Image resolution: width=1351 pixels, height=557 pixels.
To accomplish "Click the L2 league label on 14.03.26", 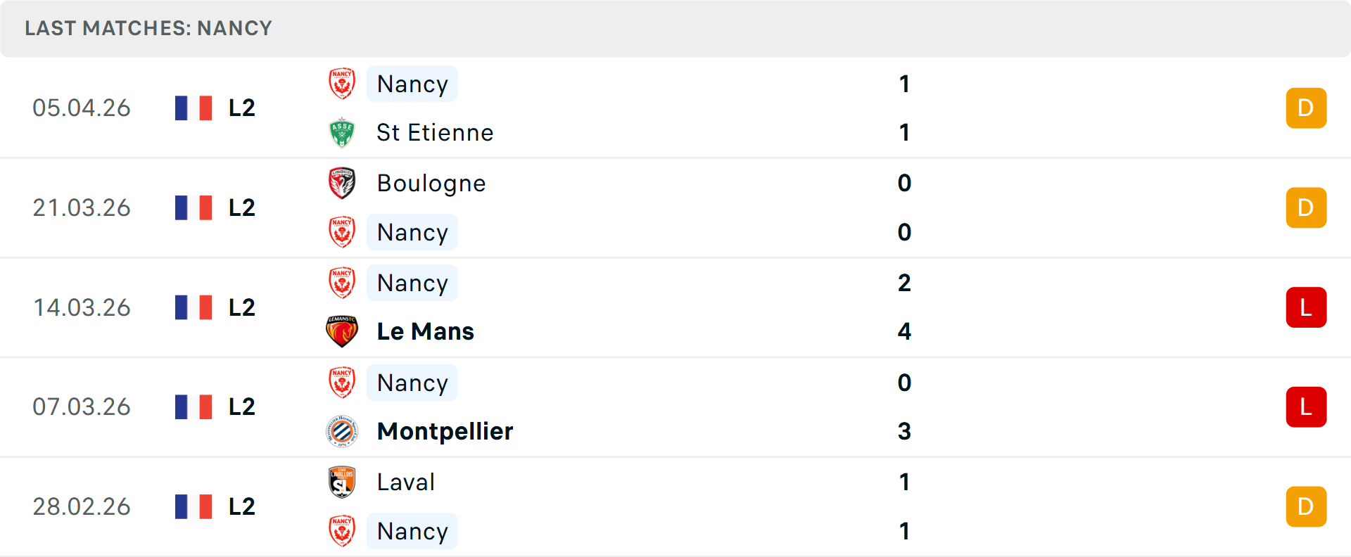I will (241, 307).
